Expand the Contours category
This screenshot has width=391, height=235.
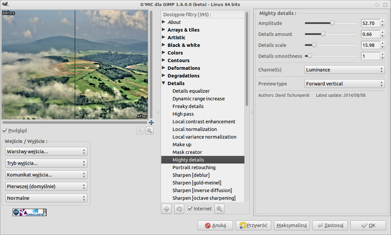tap(164, 60)
